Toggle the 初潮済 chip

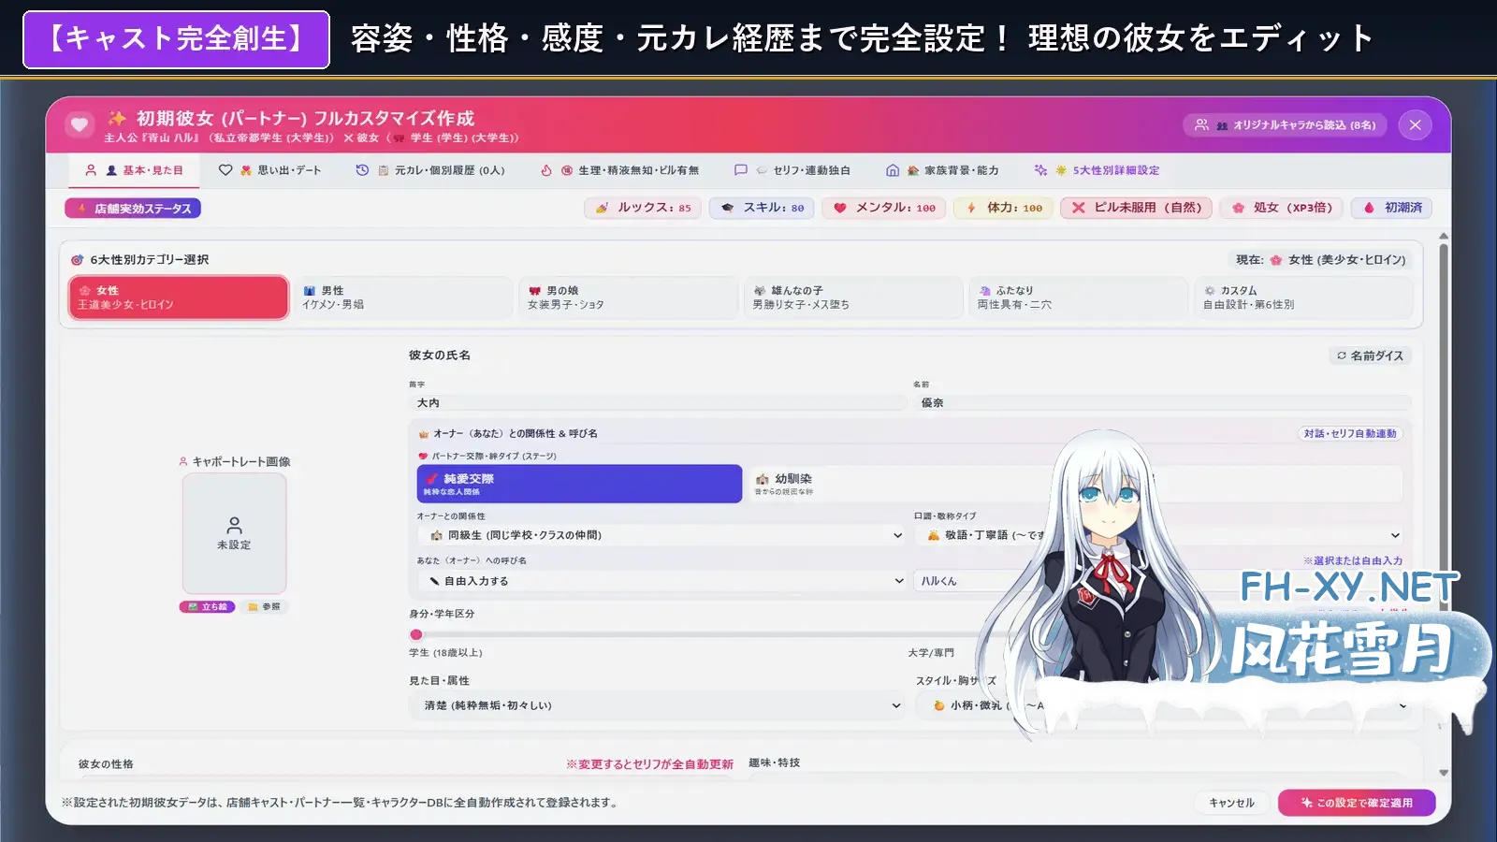tap(1392, 208)
